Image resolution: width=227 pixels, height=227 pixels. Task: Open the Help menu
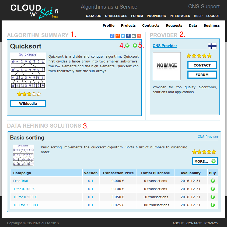(198, 16)
